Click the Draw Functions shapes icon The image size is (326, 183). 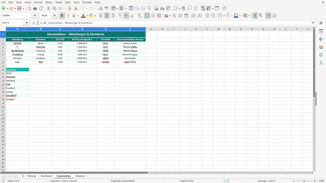pos(224,8)
